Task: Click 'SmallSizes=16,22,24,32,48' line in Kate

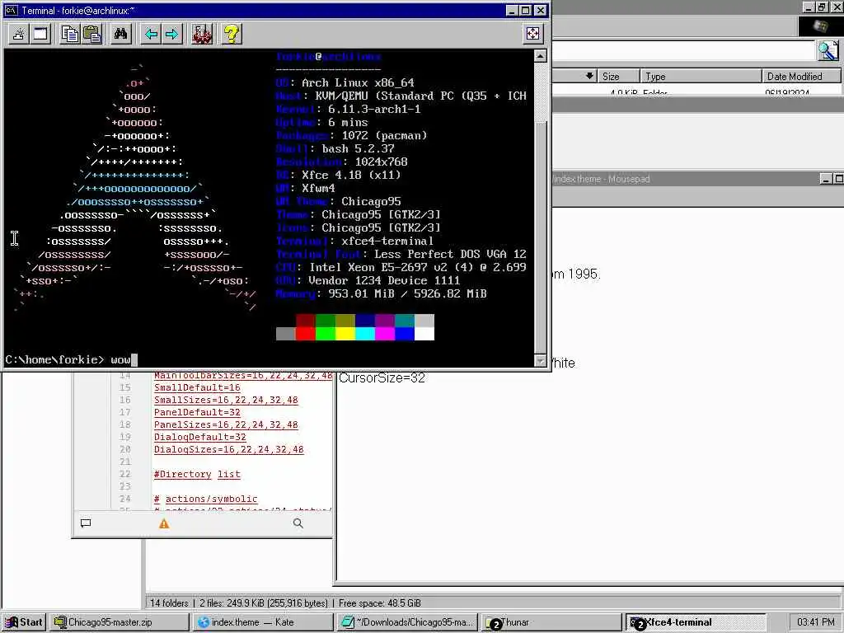Action: pyautogui.click(x=226, y=400)
